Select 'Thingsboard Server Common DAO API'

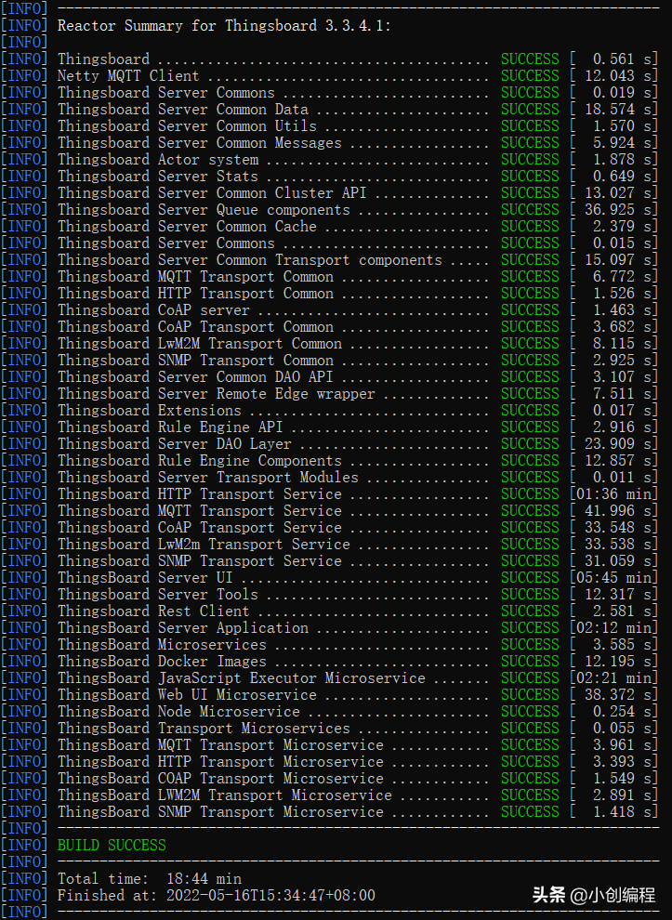click(195, 376)
